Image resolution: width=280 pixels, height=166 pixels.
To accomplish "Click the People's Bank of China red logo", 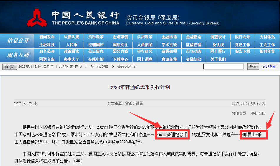I will coord(37,18).
